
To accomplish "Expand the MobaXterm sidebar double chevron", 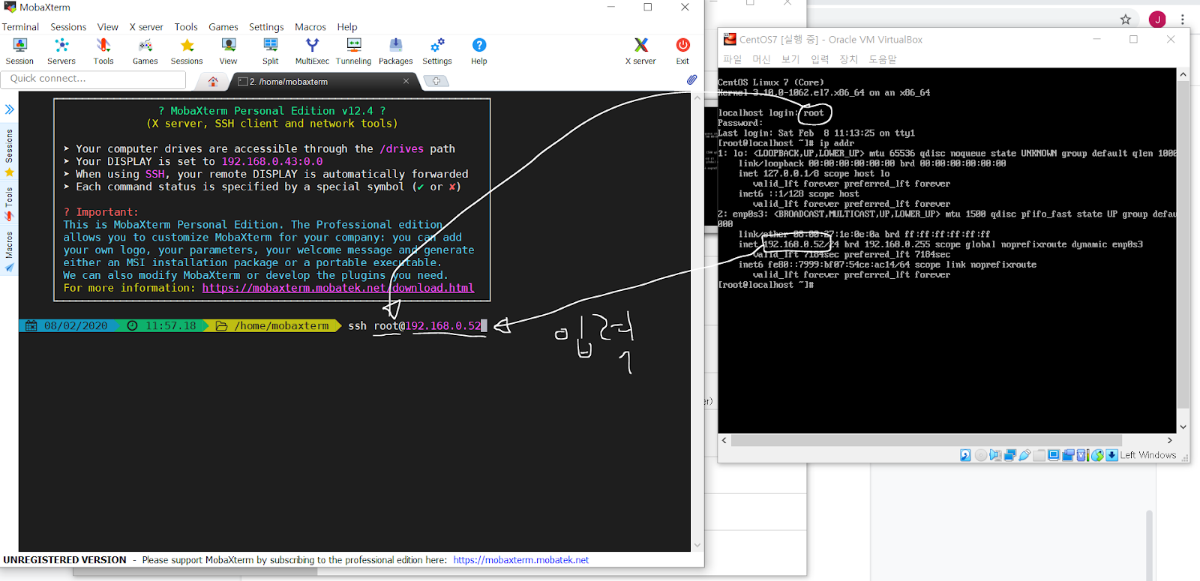I will 9,109.
